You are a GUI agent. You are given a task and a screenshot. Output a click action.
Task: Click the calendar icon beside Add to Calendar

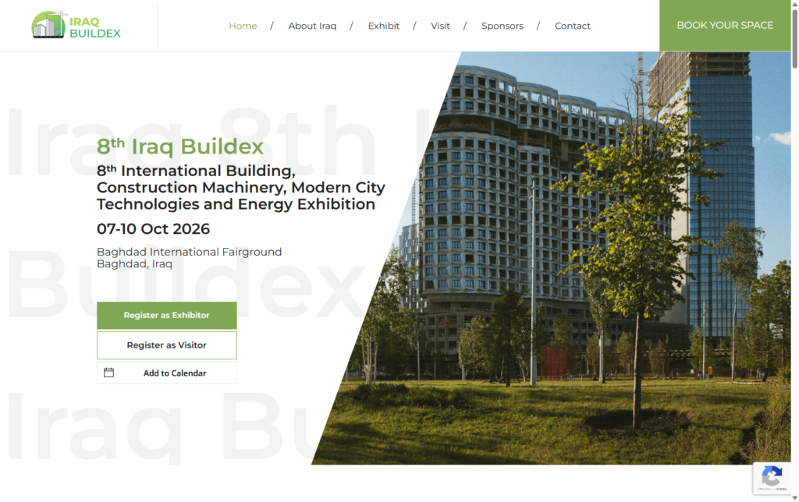[x=109, y=373]
